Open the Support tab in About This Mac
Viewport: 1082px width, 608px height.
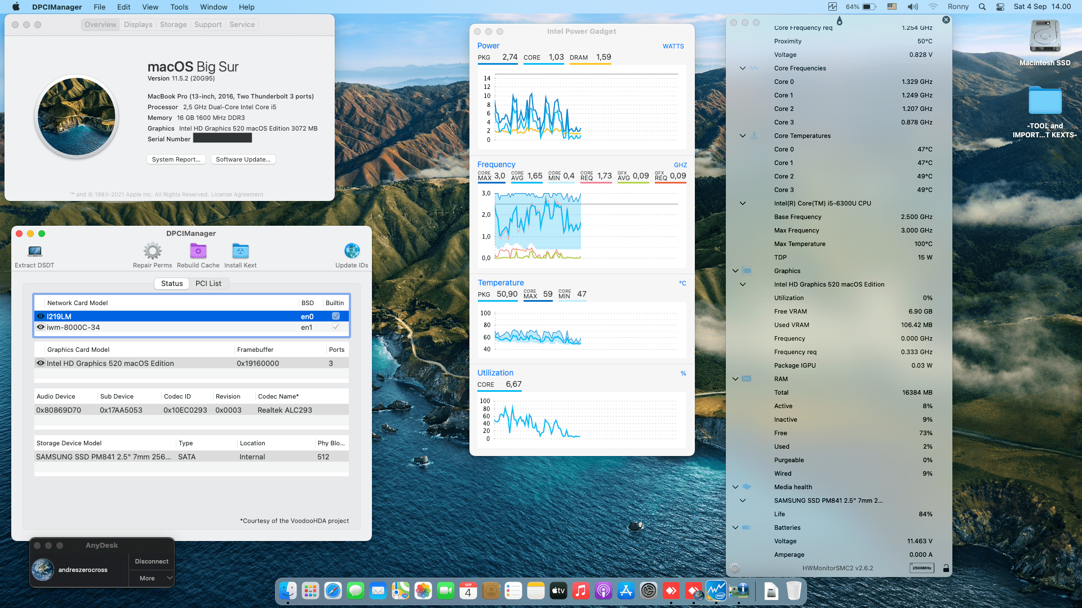208,24
